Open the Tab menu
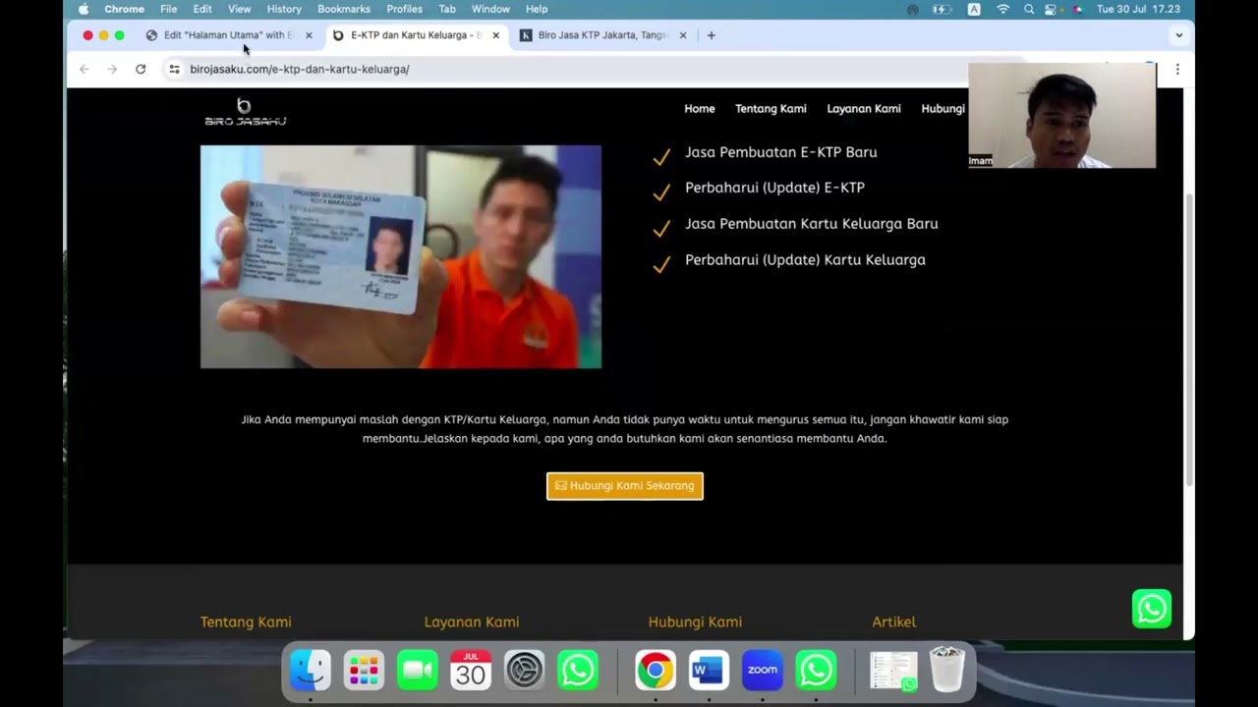 447,9
